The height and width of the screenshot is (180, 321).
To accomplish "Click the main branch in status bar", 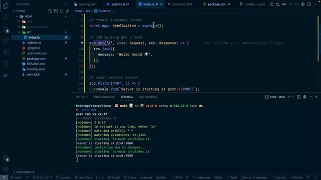I will (x=16, y=177).
